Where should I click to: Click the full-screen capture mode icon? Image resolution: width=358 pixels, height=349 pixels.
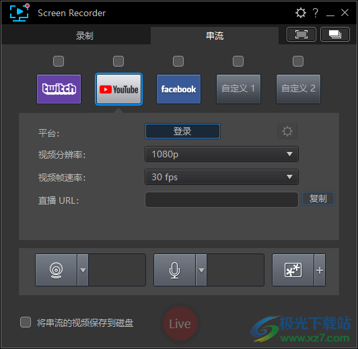pos(301,34)
